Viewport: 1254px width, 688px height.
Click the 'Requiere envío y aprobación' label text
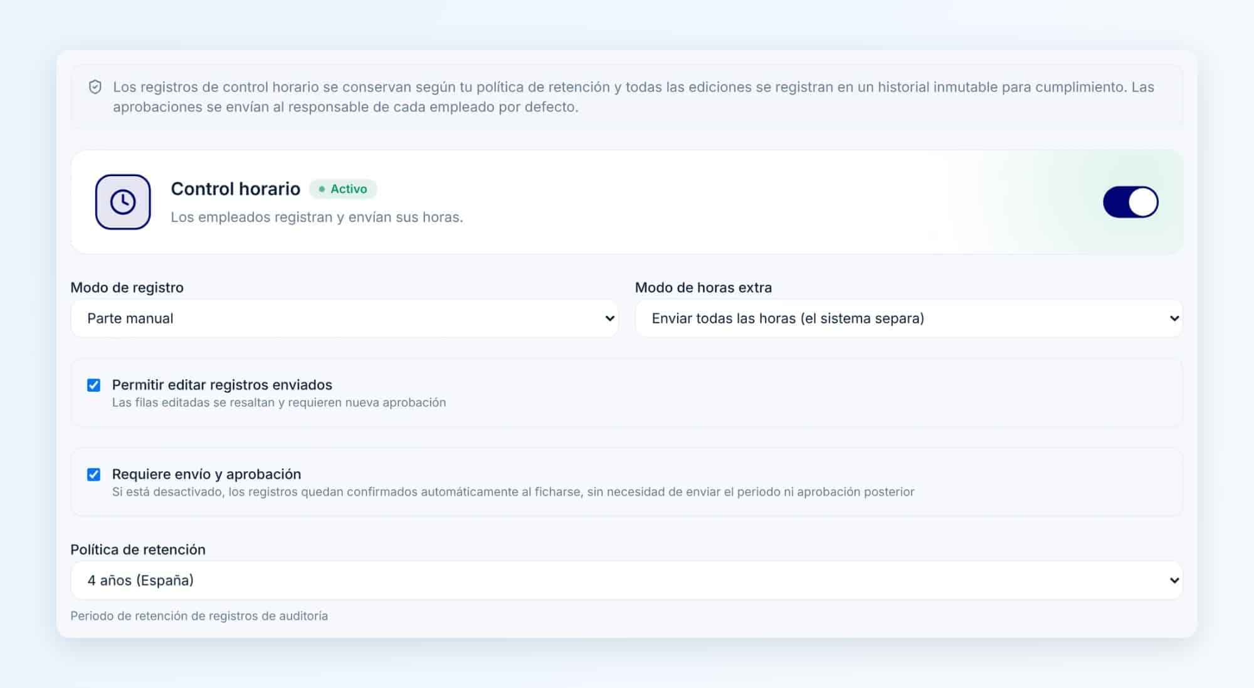click(x=206, y=474)
